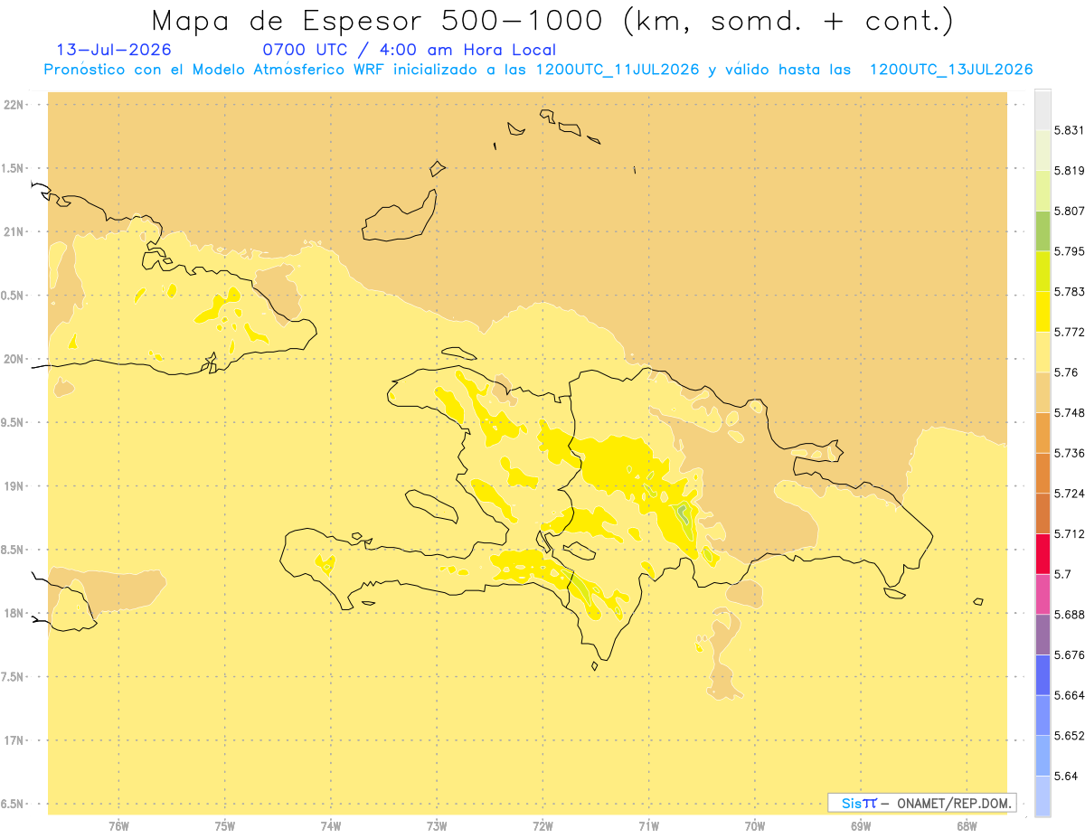Click the 'SisTT - ONAMET/REP.DOM.' credit box
The height and width of the screenshot is (838, 1085).
click(922, 803)
